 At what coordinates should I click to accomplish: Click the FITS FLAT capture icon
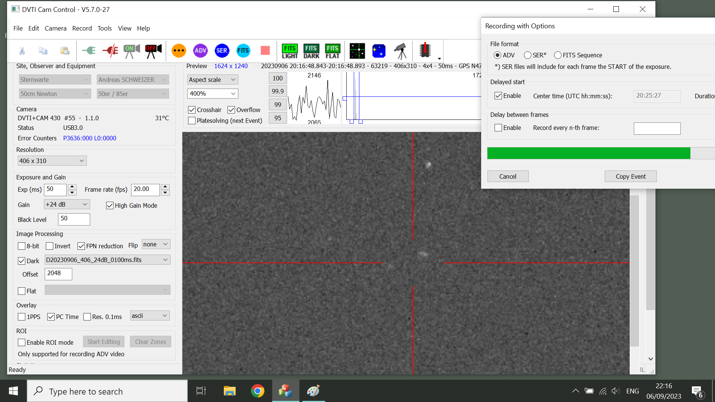332,51
